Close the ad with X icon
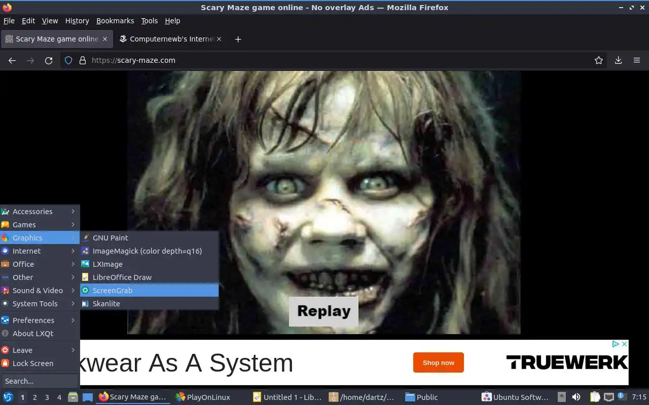The width and height of the screenshot is (649, 405). (x=625, y=344)
